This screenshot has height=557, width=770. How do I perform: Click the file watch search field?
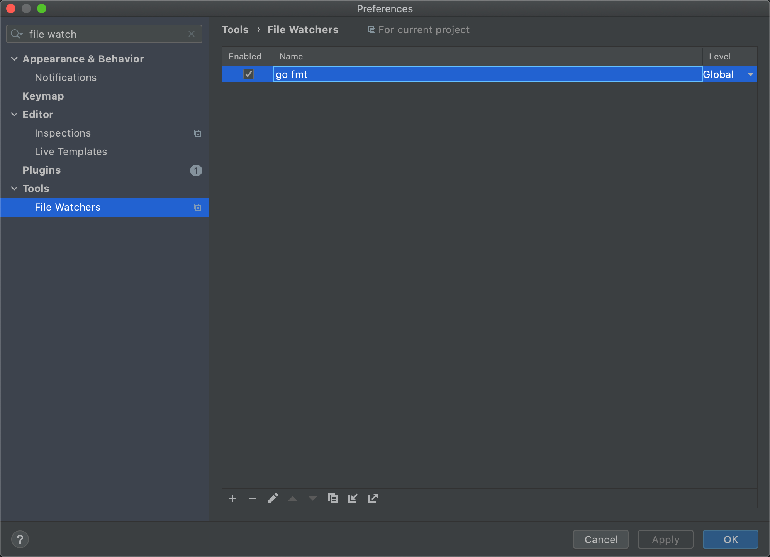point(104,34)
